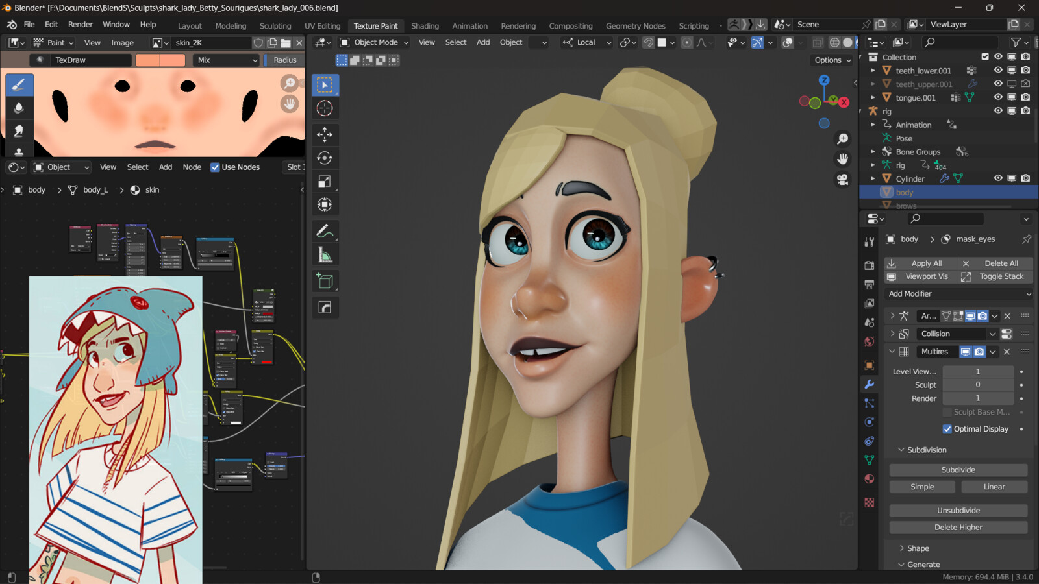Toggle the rig armature visibility eye
The height and width of the screenshot is (584, 1039).
(x=998, y=111)
